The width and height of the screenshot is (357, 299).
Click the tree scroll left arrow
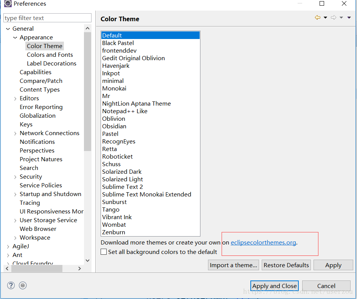(7, 268)
